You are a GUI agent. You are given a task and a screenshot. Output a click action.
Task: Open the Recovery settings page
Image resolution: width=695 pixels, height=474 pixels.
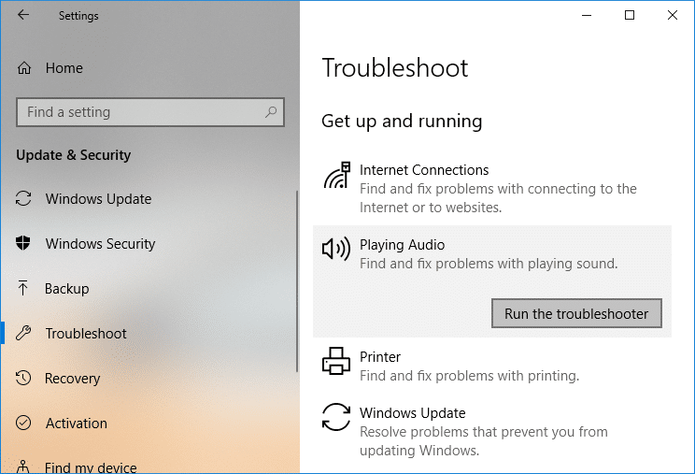72,379
